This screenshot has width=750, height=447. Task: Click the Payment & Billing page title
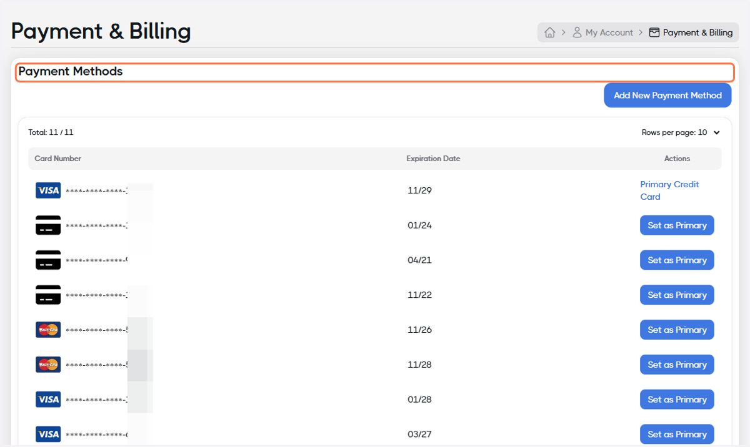pos(101,31)
